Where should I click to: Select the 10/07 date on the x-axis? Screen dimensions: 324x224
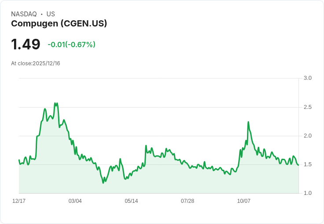click(243, 201)
